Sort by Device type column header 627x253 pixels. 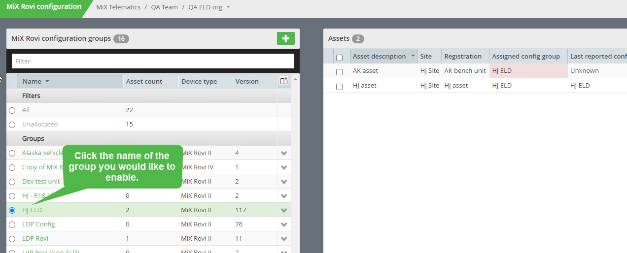point(199,81)
